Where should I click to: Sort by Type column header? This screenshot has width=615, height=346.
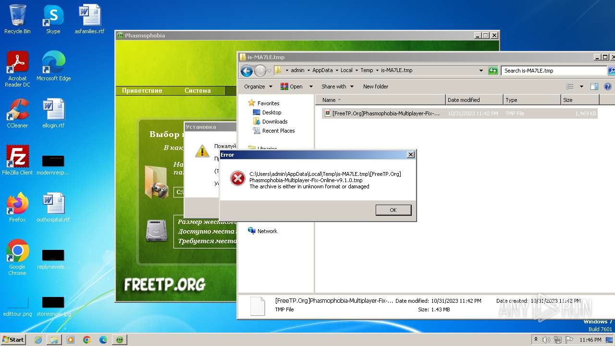[532, 100]
